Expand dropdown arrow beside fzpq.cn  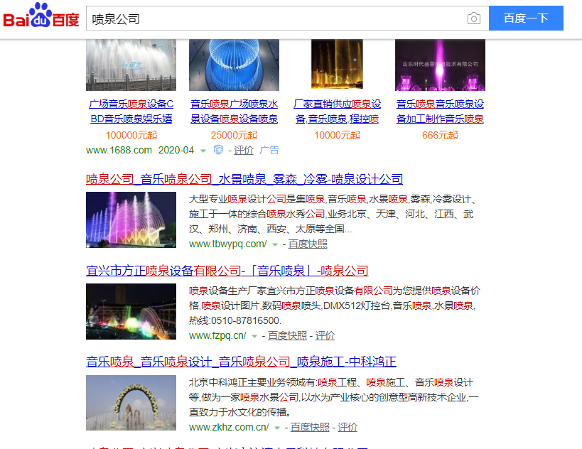pyautogui.click(x=254, y=336)
